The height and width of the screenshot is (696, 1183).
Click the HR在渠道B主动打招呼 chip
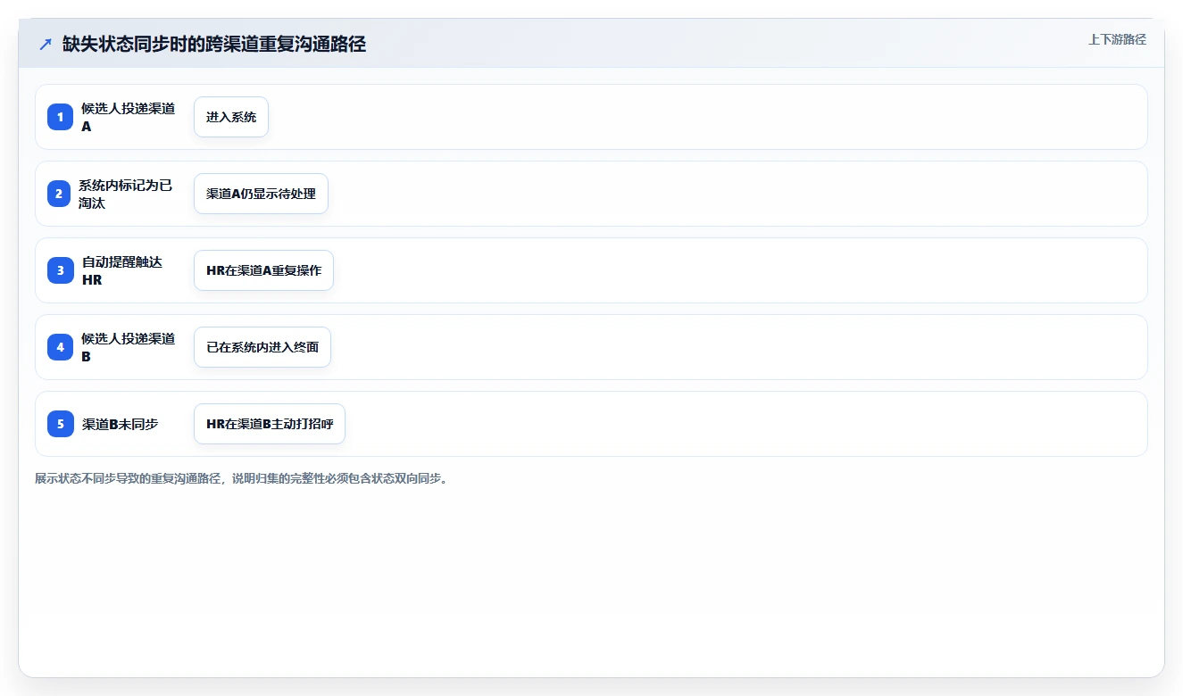tap(270, 424)
